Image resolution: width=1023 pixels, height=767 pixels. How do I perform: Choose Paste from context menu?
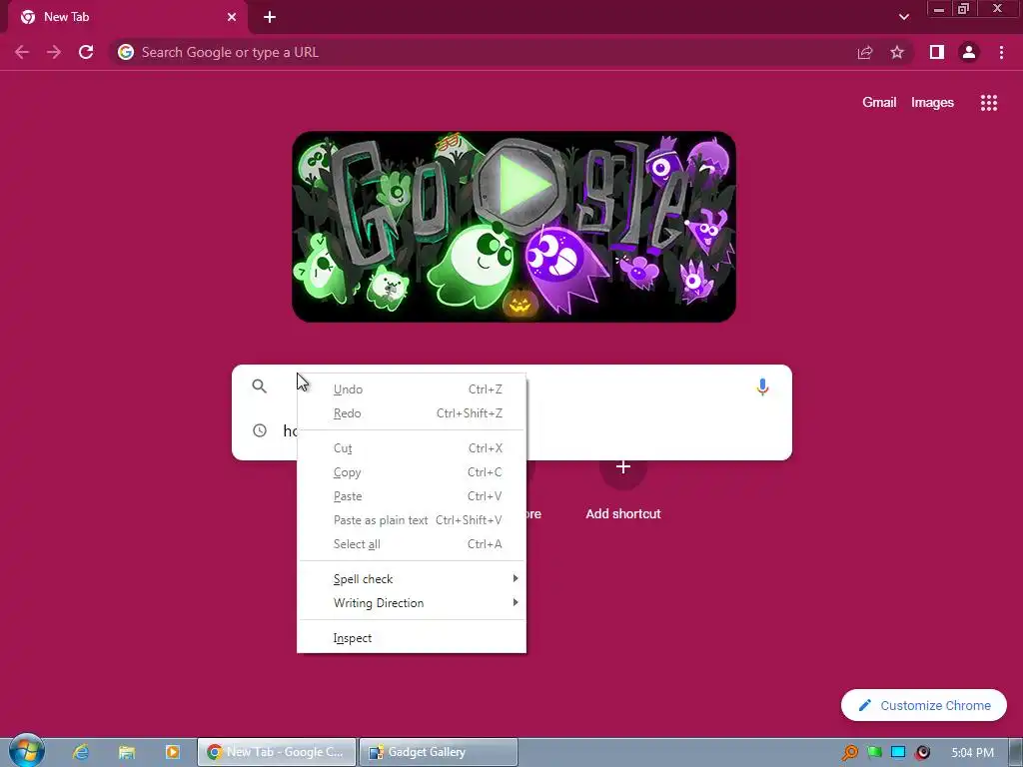[x=412, y=496]
